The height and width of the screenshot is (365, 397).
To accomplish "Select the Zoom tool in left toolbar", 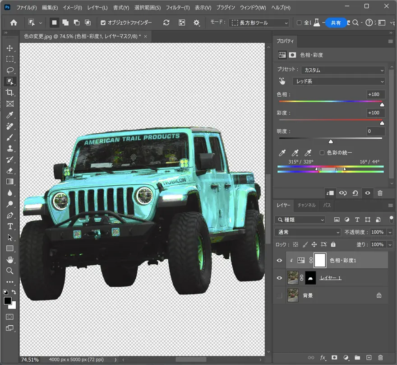I will click(10, 271).
